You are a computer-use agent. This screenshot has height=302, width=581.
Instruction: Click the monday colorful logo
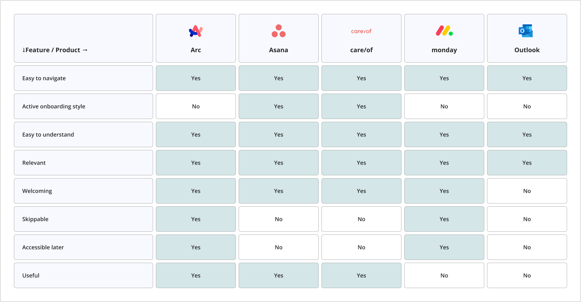(444, 31)
